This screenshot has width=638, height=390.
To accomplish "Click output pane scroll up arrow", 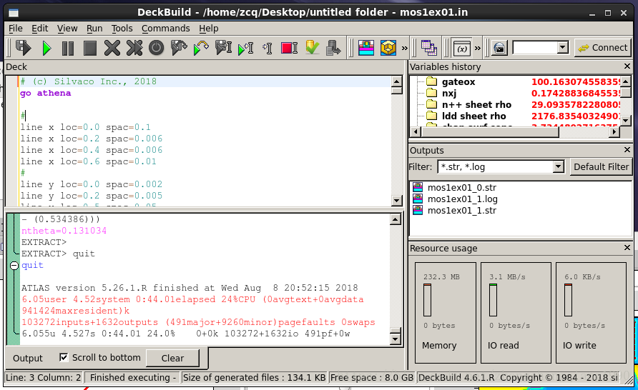I will 395,220.
